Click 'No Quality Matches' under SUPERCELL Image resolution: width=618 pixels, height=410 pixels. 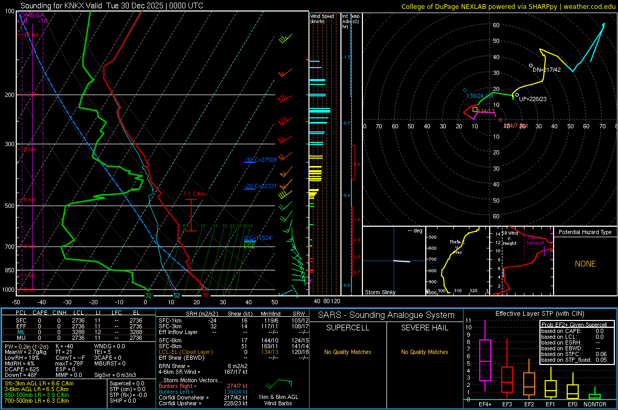tap(348, 352)
